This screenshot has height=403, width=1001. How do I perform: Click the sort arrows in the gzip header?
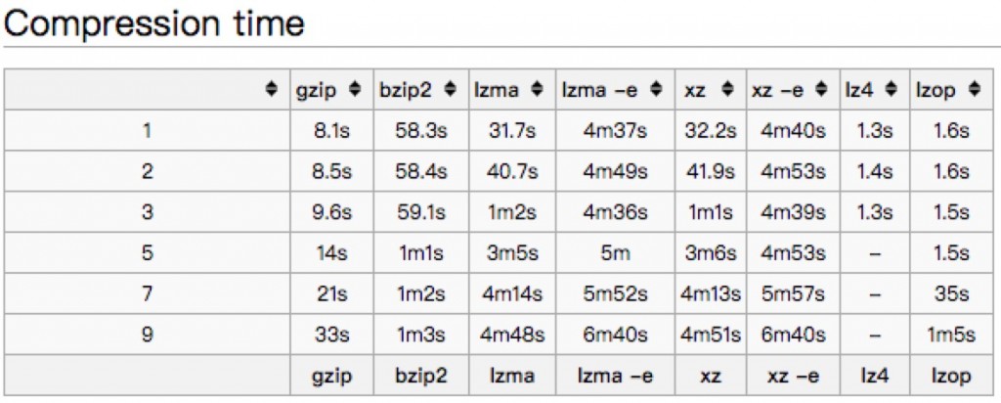click(356, 90)
